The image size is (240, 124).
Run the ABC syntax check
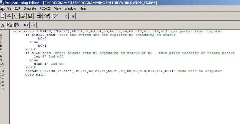[56, 16]
